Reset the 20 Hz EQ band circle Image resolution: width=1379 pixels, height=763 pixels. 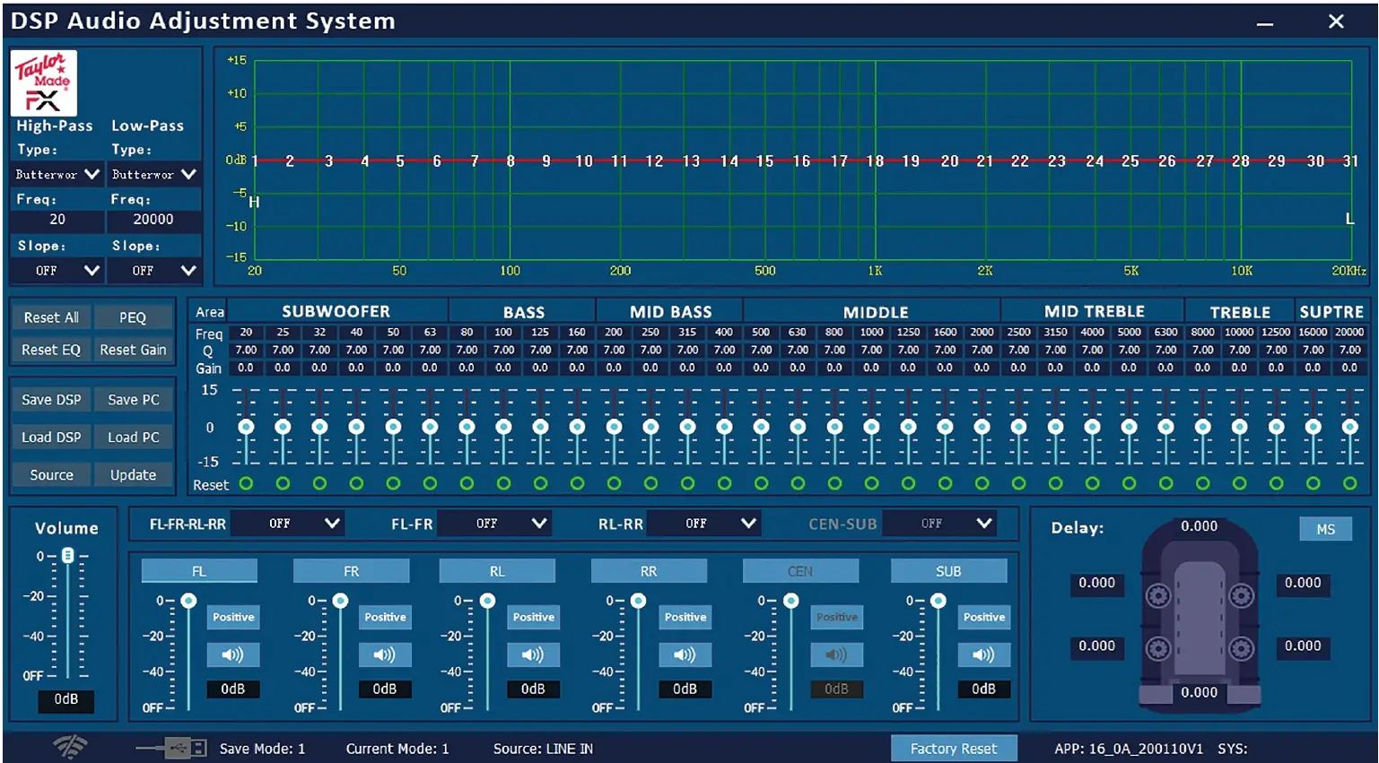pos(246,484)
